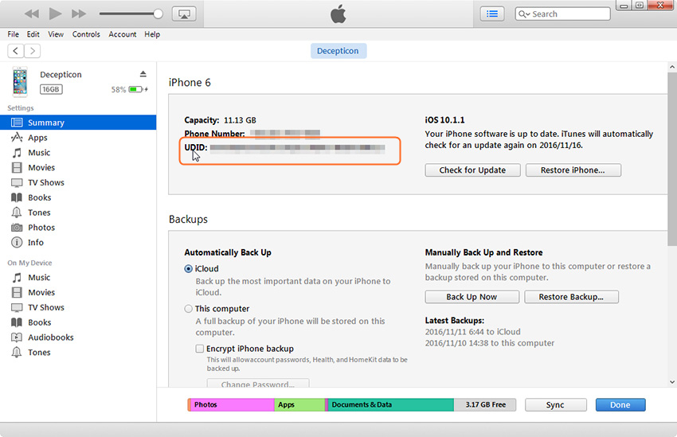The image size is (677, 437).
Task: Open the Controls menu
Action: (86, 34)
